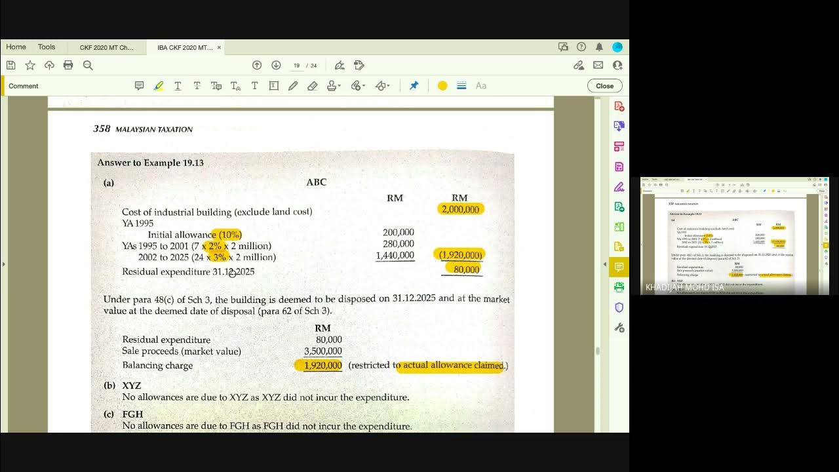Open the Combine Files tool in sidebar

[619, 126]
